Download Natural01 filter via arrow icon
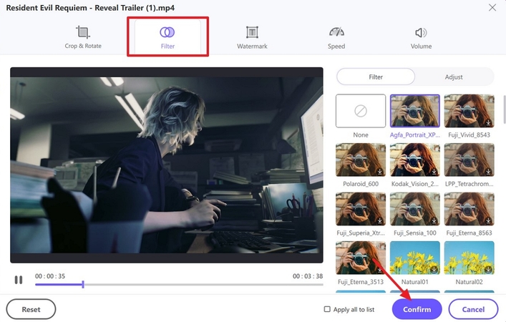This screenshot has width=506, height=322. (434, 269)
